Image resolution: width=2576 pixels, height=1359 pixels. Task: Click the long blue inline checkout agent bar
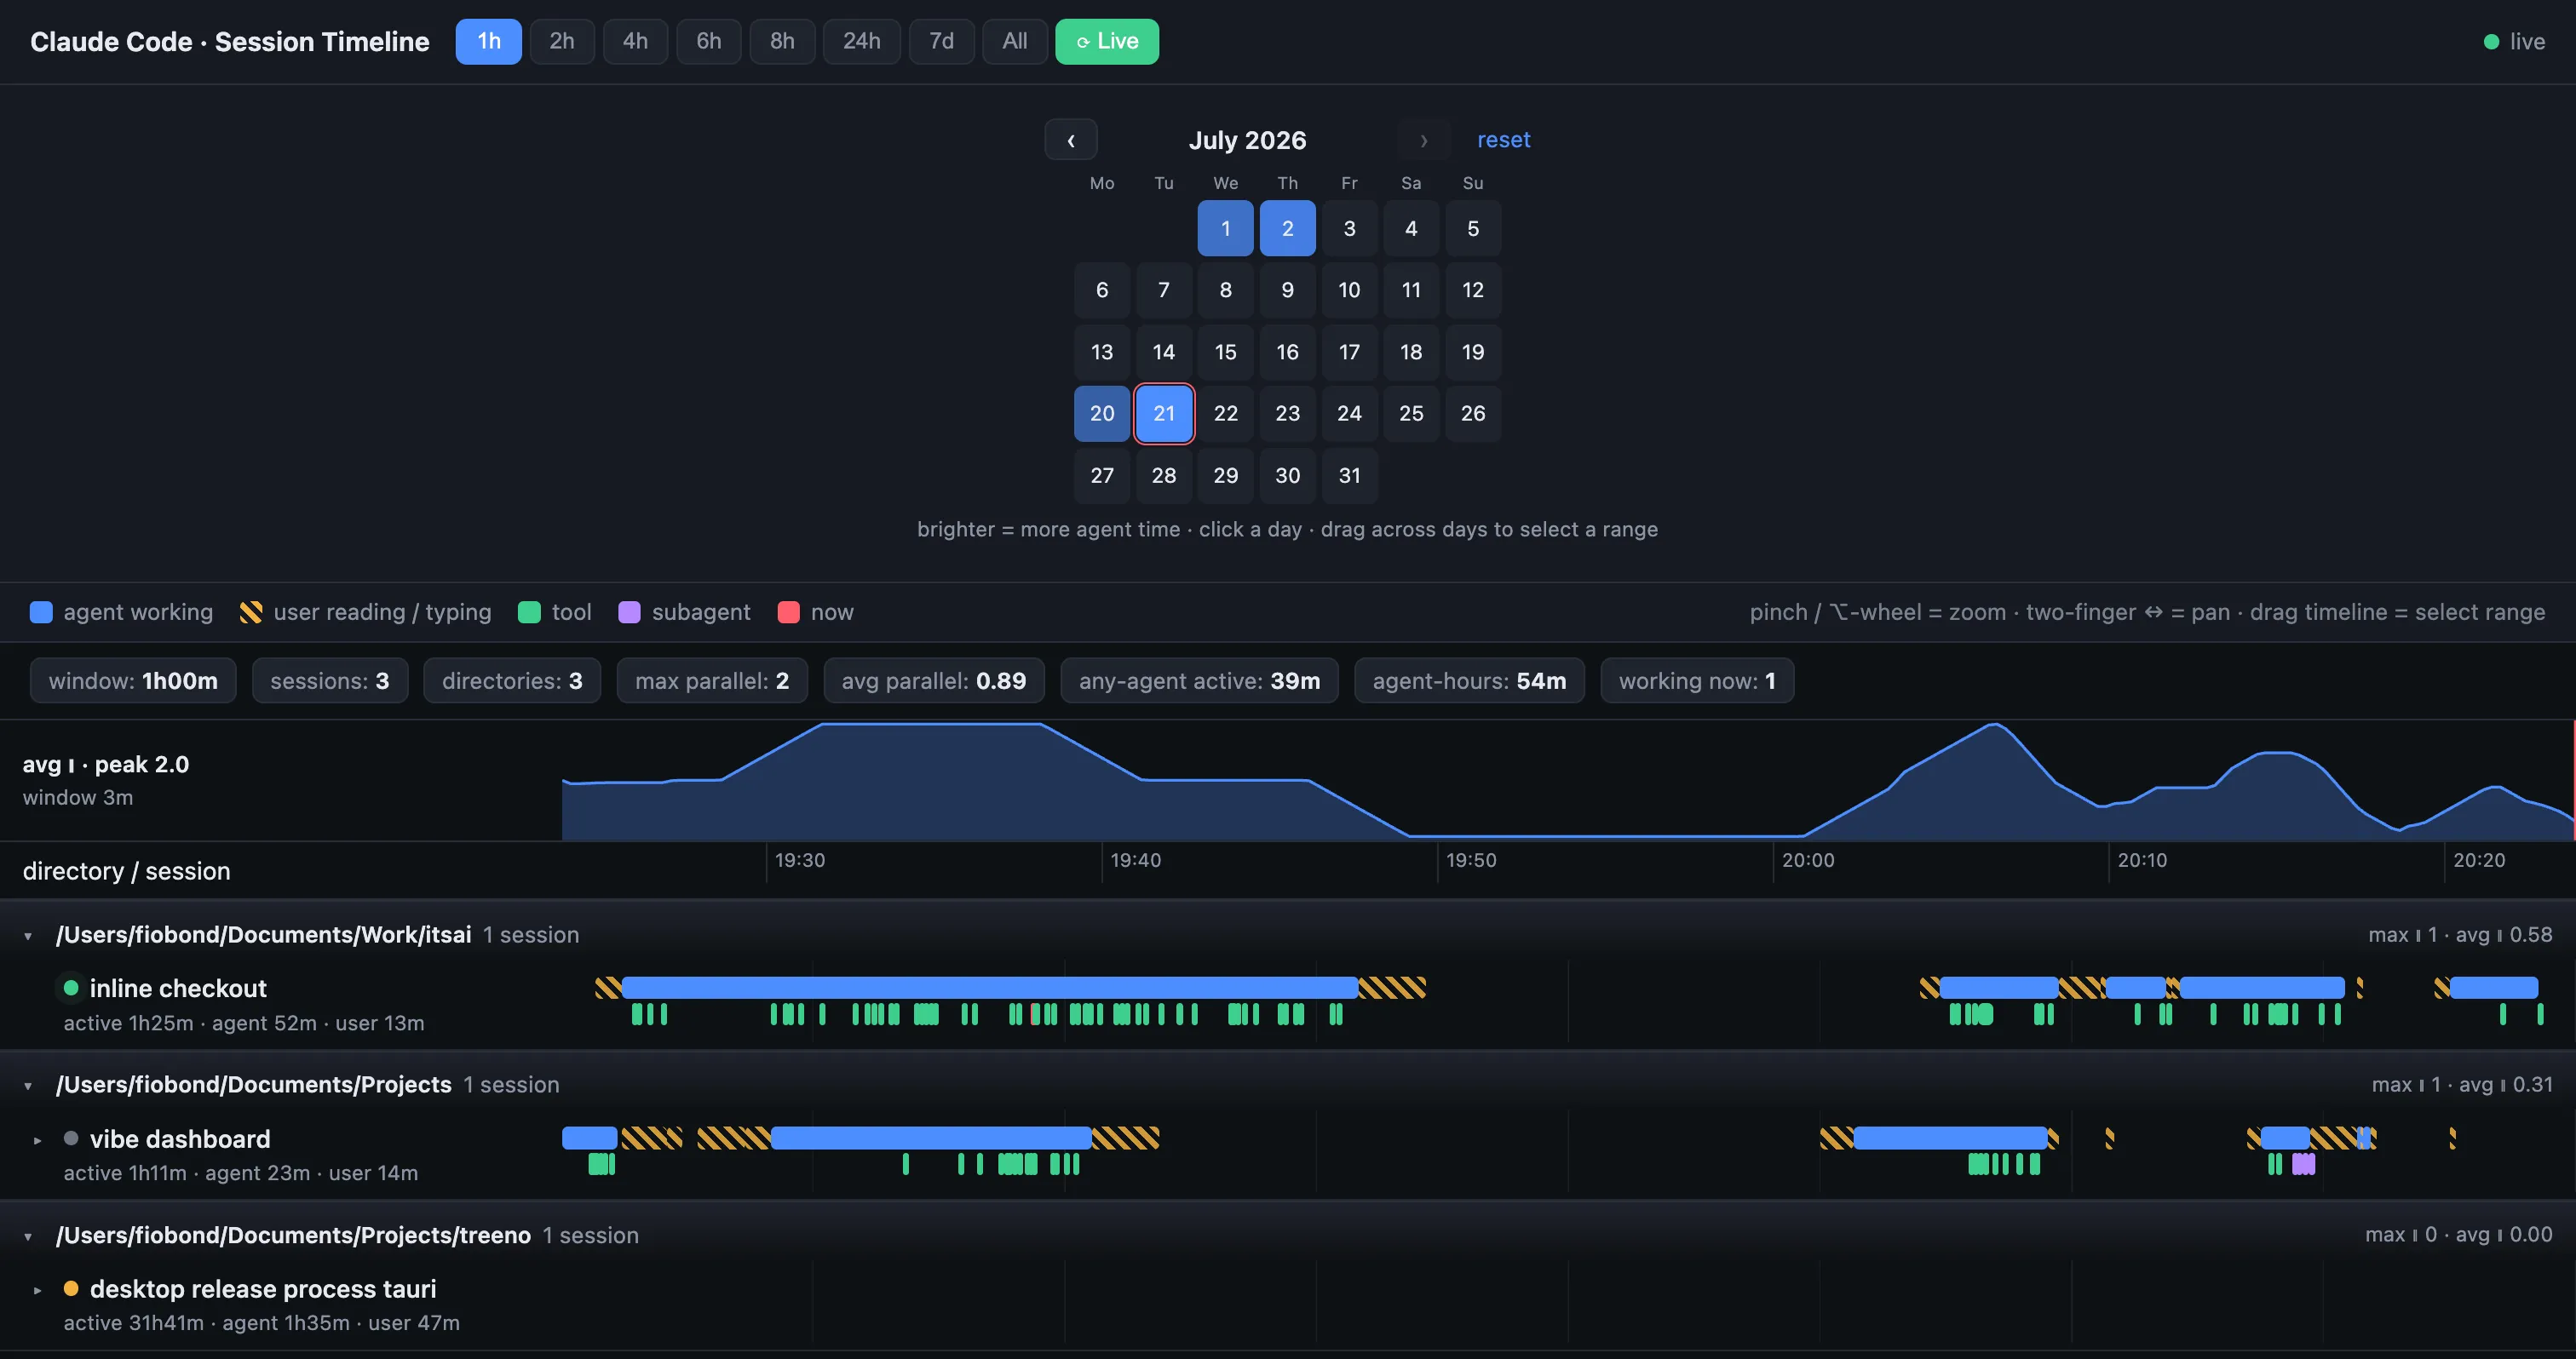[x=990, y=989]
